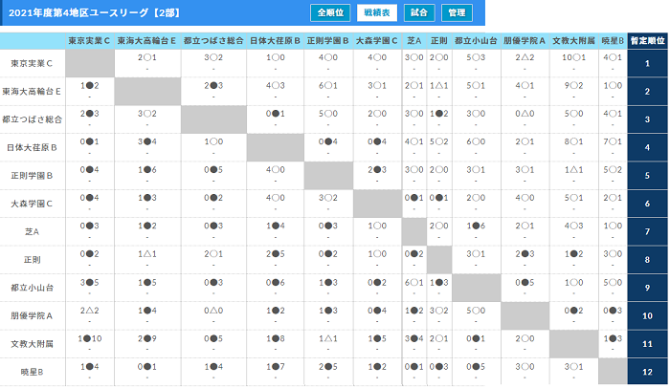Screen dimensions: 670x388
Task: Select row label 日体大荏原B
Action: [32, 148]
